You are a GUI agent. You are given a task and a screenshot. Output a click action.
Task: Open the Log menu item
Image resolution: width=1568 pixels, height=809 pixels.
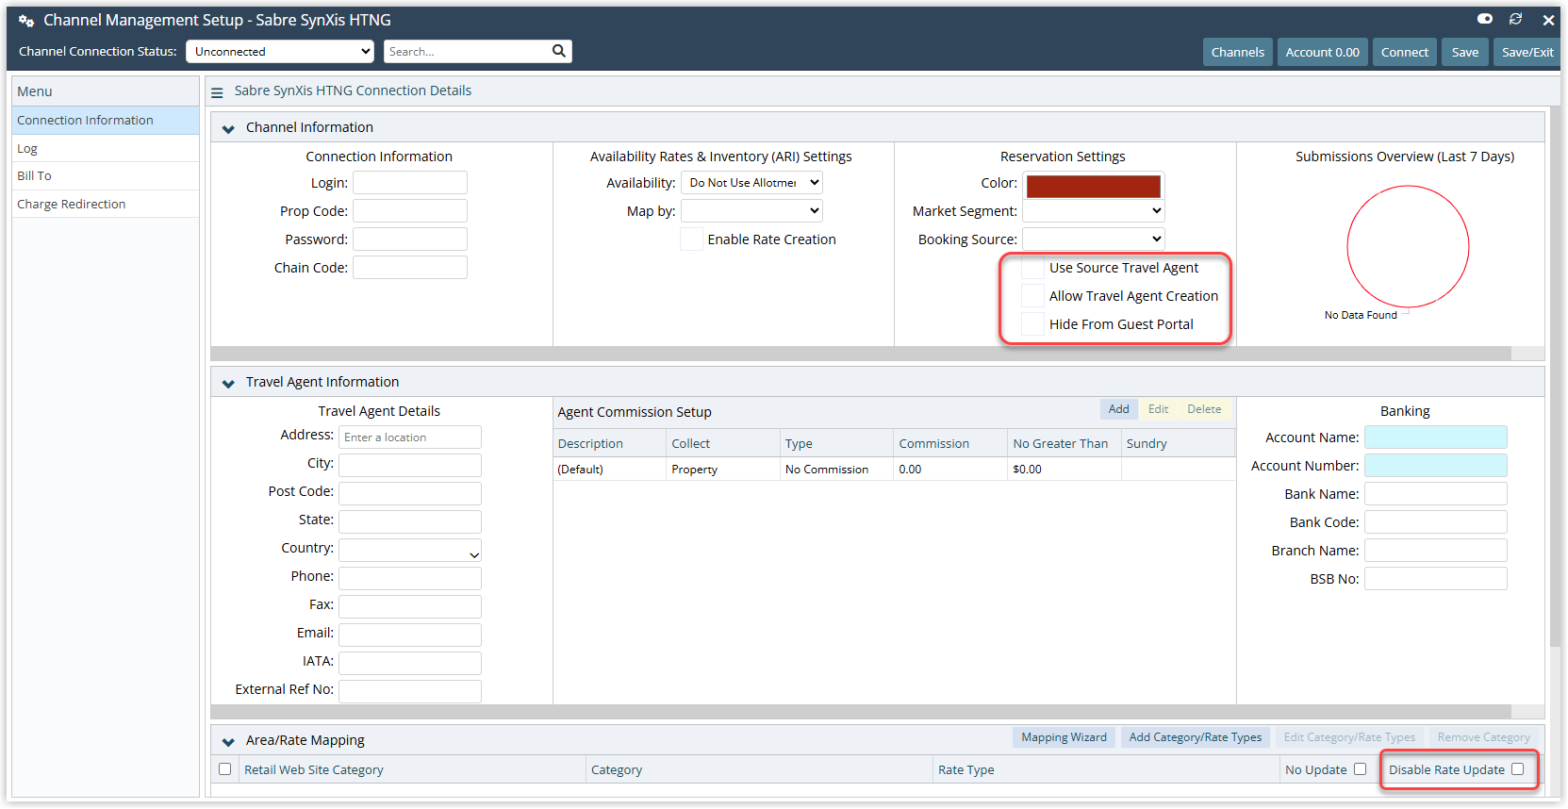[x=106, y=148]
